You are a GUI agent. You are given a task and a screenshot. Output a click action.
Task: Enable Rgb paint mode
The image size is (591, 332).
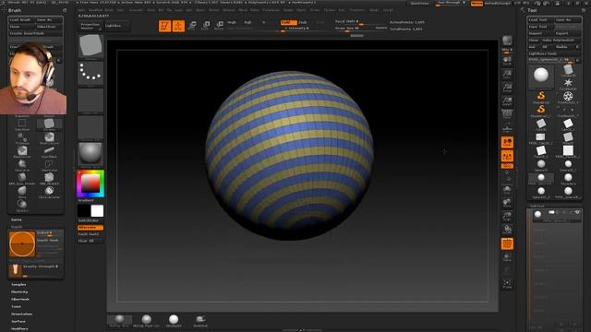pos(247,22)
